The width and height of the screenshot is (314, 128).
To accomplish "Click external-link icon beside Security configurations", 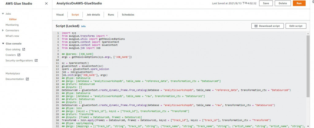I will 36,60.
